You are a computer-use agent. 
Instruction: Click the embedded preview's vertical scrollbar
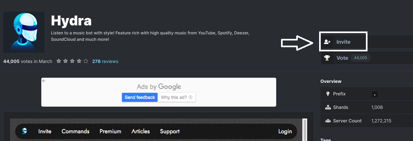tap(305, 130)
